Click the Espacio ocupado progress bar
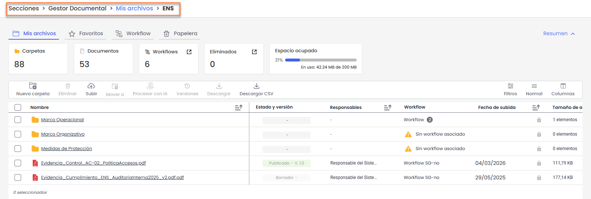 (x=320, y=60)
